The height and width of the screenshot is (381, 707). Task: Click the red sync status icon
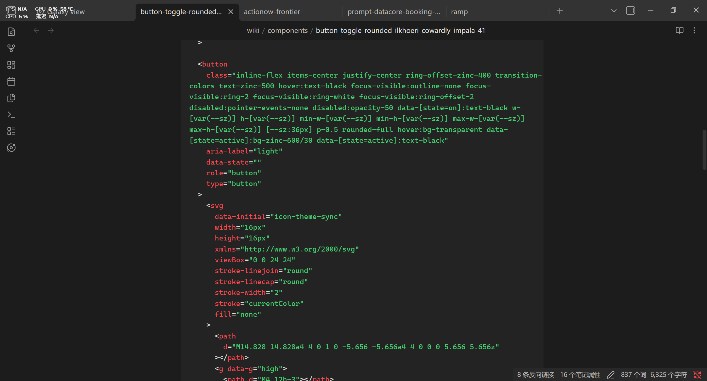coord(697,375)
